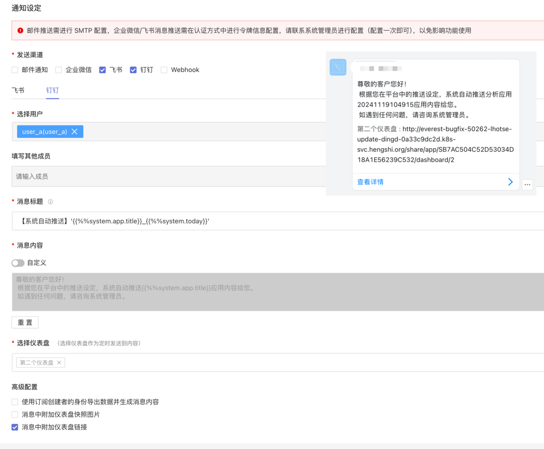Image resolution: width=544 pixels, height=449 pixels.
Task: Open the 选择仪表盘 dropdown field
Action: 288,362
